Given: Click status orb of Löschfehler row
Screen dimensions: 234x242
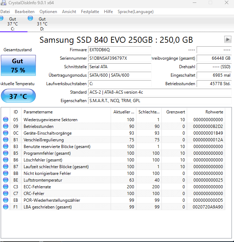Looking at the screenshot, I should click(6, 160).
